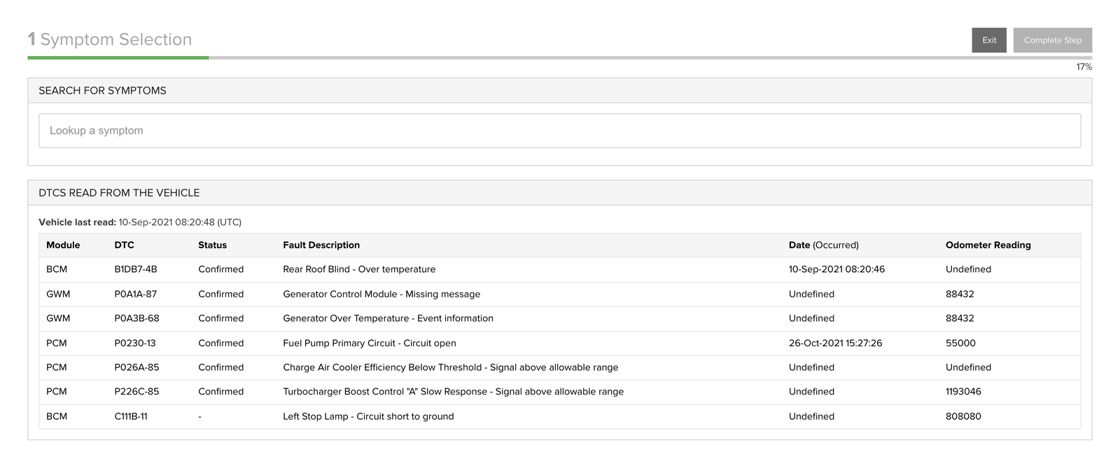This screenshot has height=468, width=1120.
Task: Click Charge Air Cooler Efficiency Below Threshold description
Action: [451, 367]
